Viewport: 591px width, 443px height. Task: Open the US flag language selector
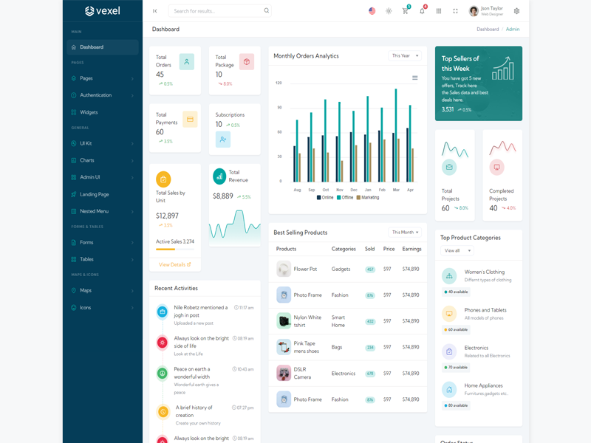tap(372, 11)
